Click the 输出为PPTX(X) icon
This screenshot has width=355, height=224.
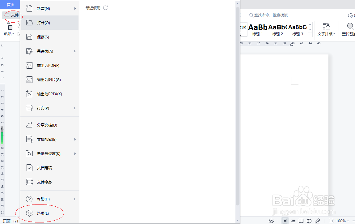click(29, 94)
